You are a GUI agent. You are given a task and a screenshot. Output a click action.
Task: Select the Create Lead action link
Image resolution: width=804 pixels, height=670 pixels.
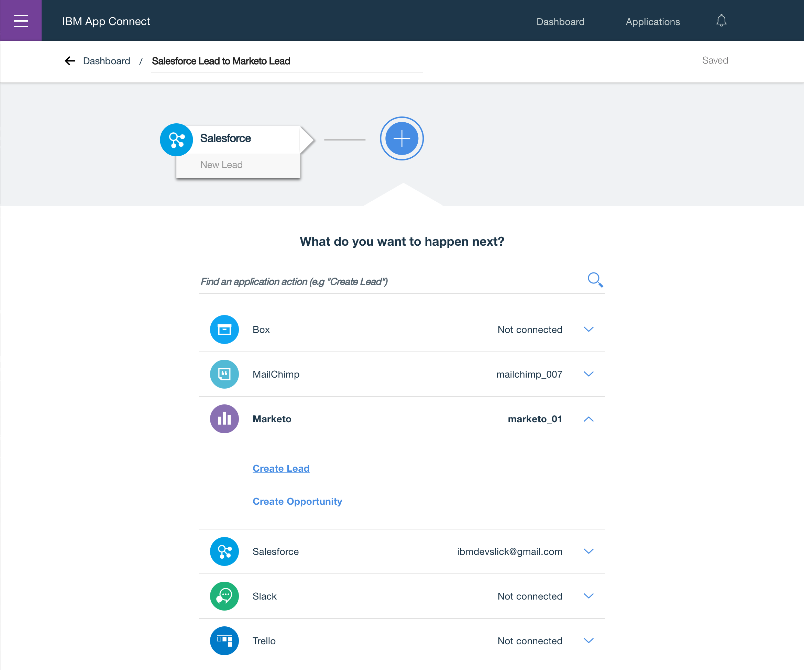pyautogui.click(x=281, y=468)
